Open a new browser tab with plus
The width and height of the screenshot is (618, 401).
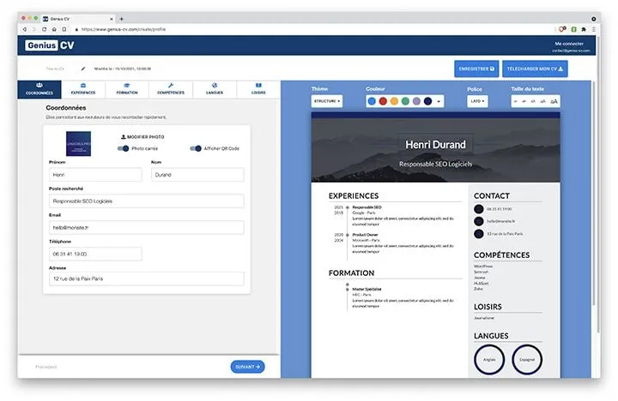tap(121, 19)
